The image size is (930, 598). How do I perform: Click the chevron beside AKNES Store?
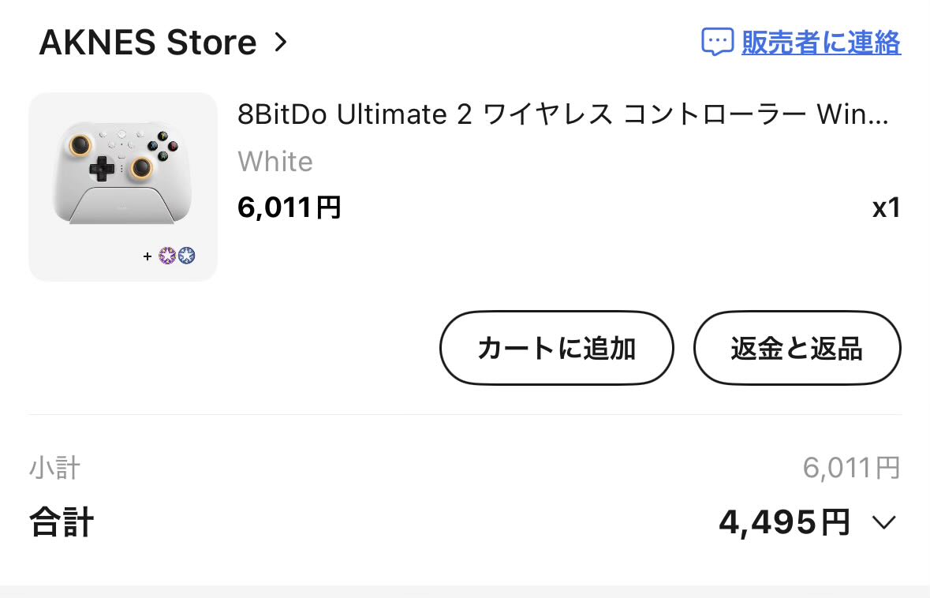(x=281, y=43)
